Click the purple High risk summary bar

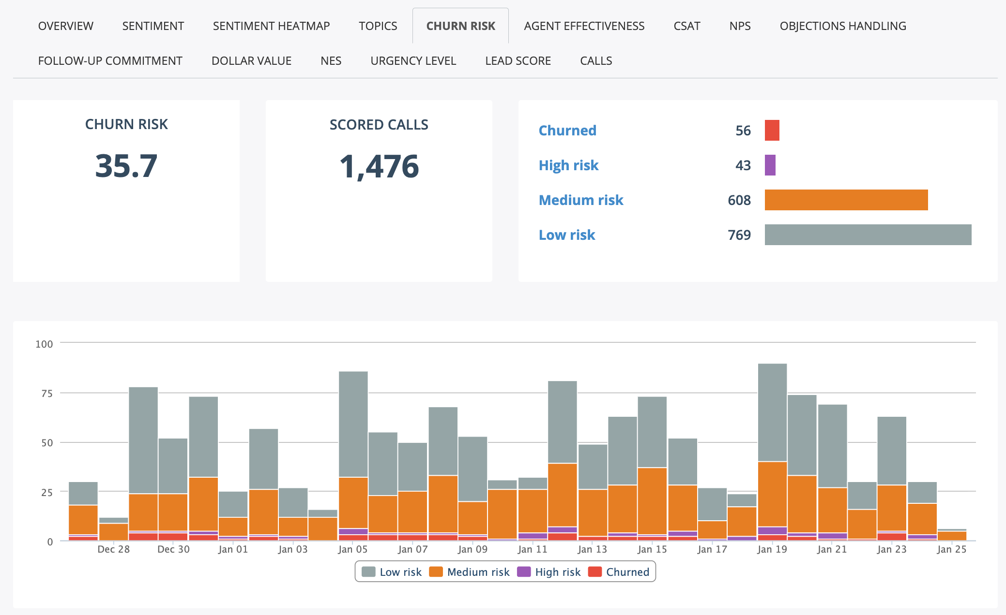[770, 165]
